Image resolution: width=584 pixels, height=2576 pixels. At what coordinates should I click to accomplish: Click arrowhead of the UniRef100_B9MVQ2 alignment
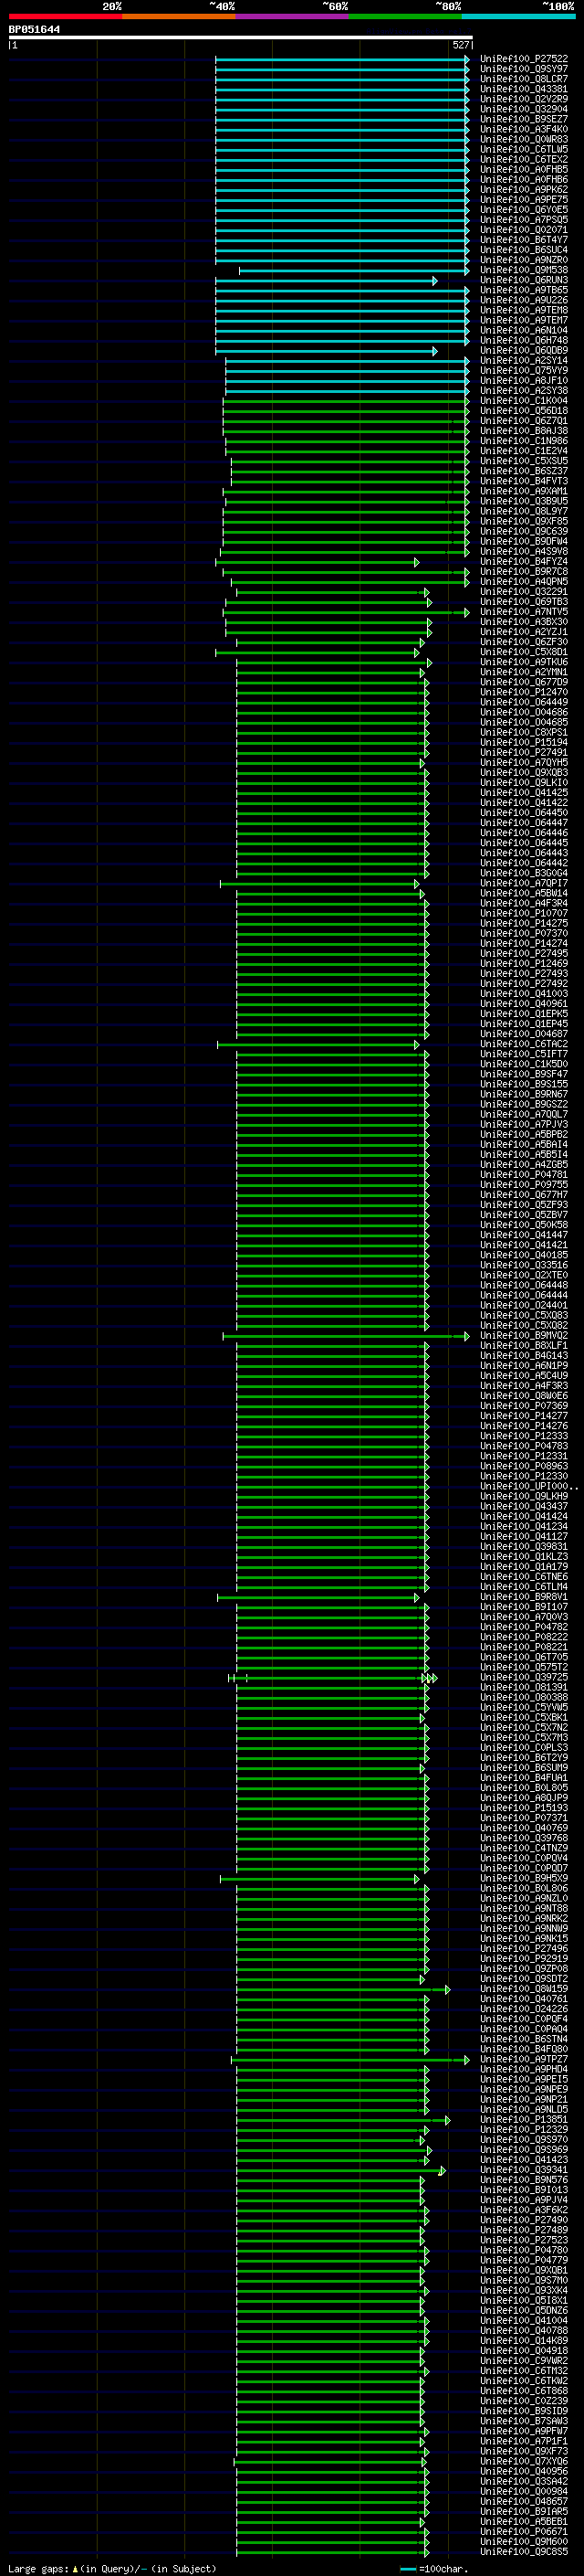click(x=466, y=1336)
